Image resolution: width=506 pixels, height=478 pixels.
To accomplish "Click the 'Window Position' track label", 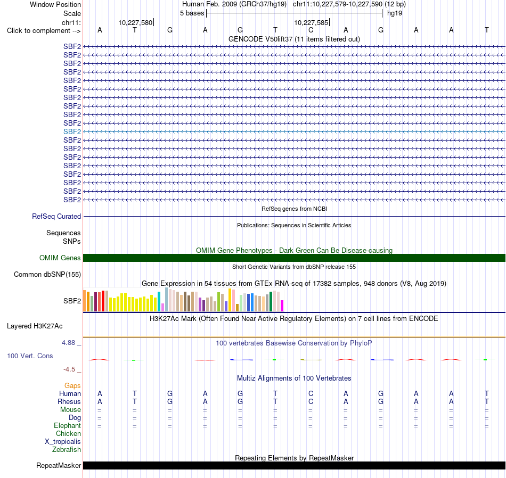I will click(55, 4).
